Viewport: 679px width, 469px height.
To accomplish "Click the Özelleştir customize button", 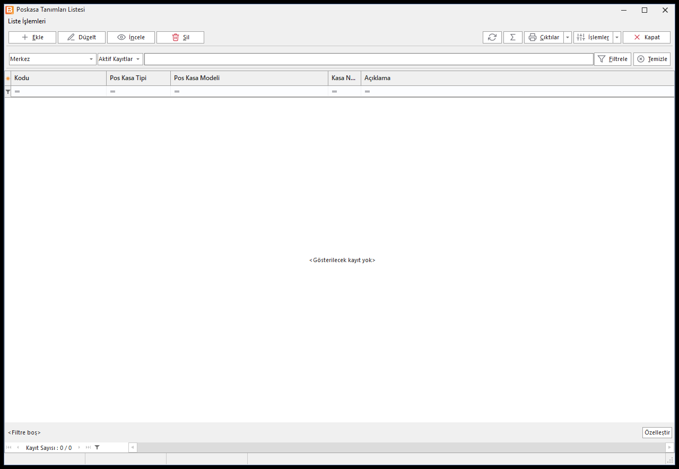I will pyautogui.click(x=657, y=432).
